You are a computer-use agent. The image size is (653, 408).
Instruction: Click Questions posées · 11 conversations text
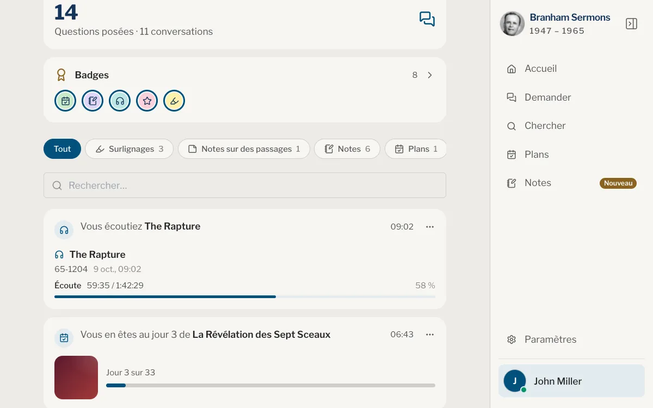[134, 32]
